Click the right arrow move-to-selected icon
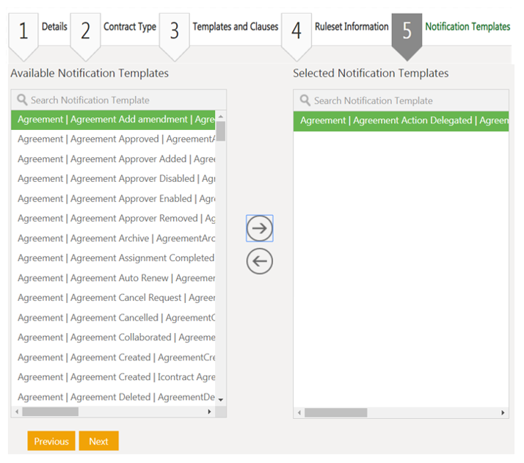The width and height of the screenshot is (524, 463). pyautogui.click(x=260, y=228)
